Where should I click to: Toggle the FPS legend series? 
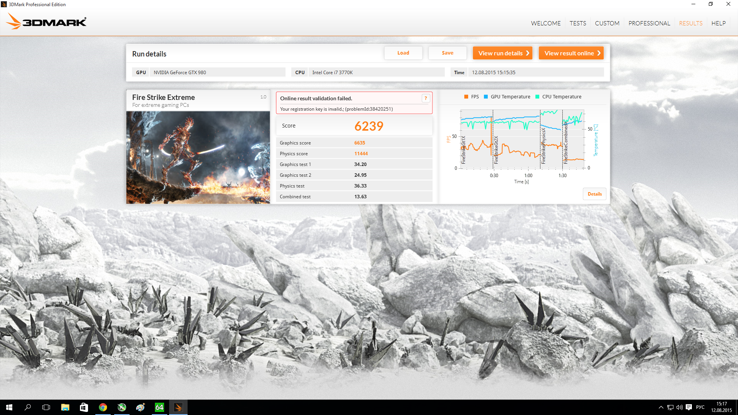(471, 97)
